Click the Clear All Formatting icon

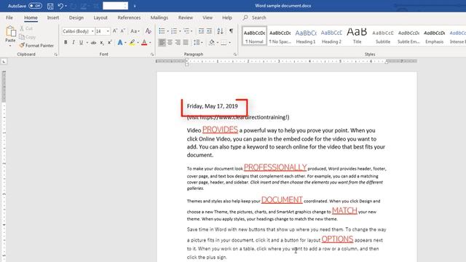(148, 31)
